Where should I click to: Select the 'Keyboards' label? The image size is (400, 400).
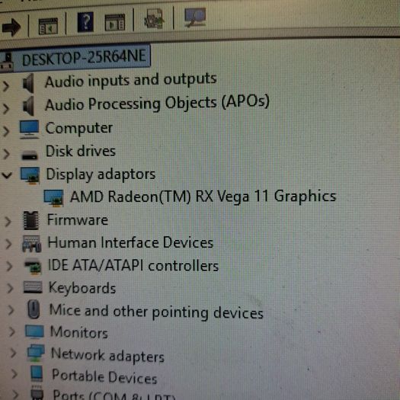(82, 288)
